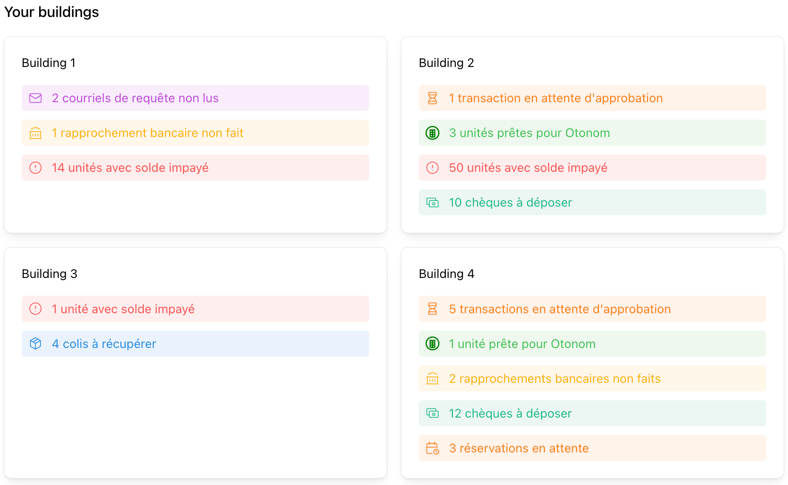
Task: Open 1 rapprochement bancaire non fait
Action: [147, 133]
